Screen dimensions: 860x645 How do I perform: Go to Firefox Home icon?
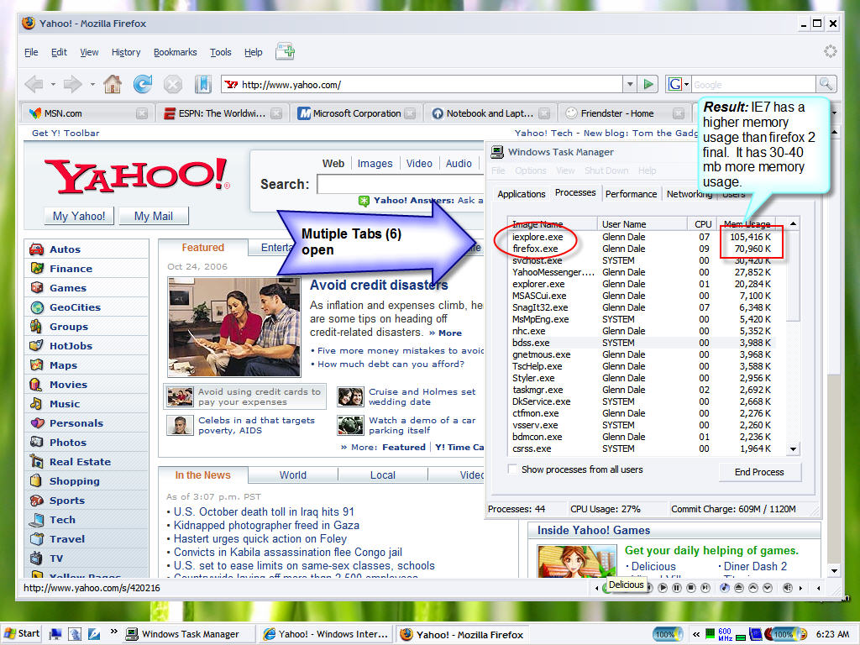[x=113, y=85]
